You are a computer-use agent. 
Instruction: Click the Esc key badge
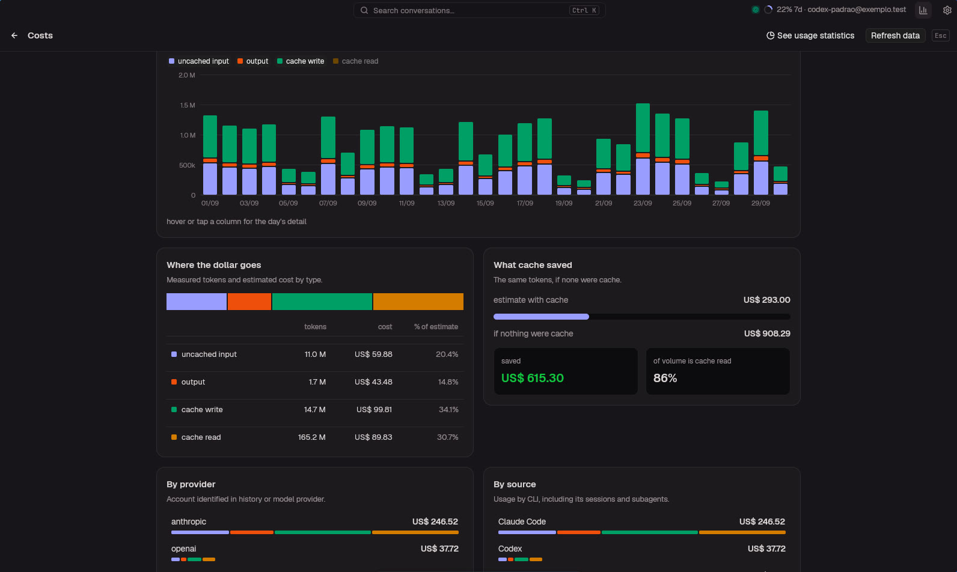941,35
